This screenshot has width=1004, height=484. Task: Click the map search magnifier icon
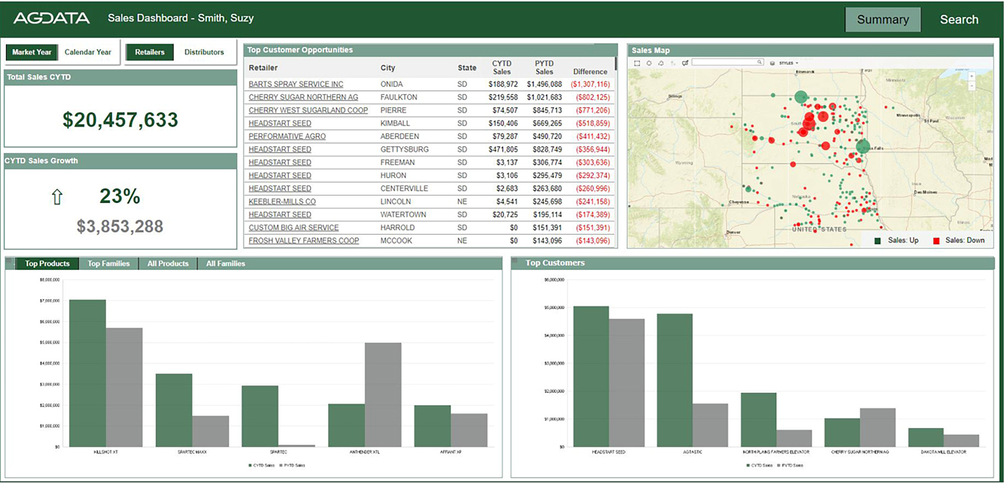tap(759, 62)
